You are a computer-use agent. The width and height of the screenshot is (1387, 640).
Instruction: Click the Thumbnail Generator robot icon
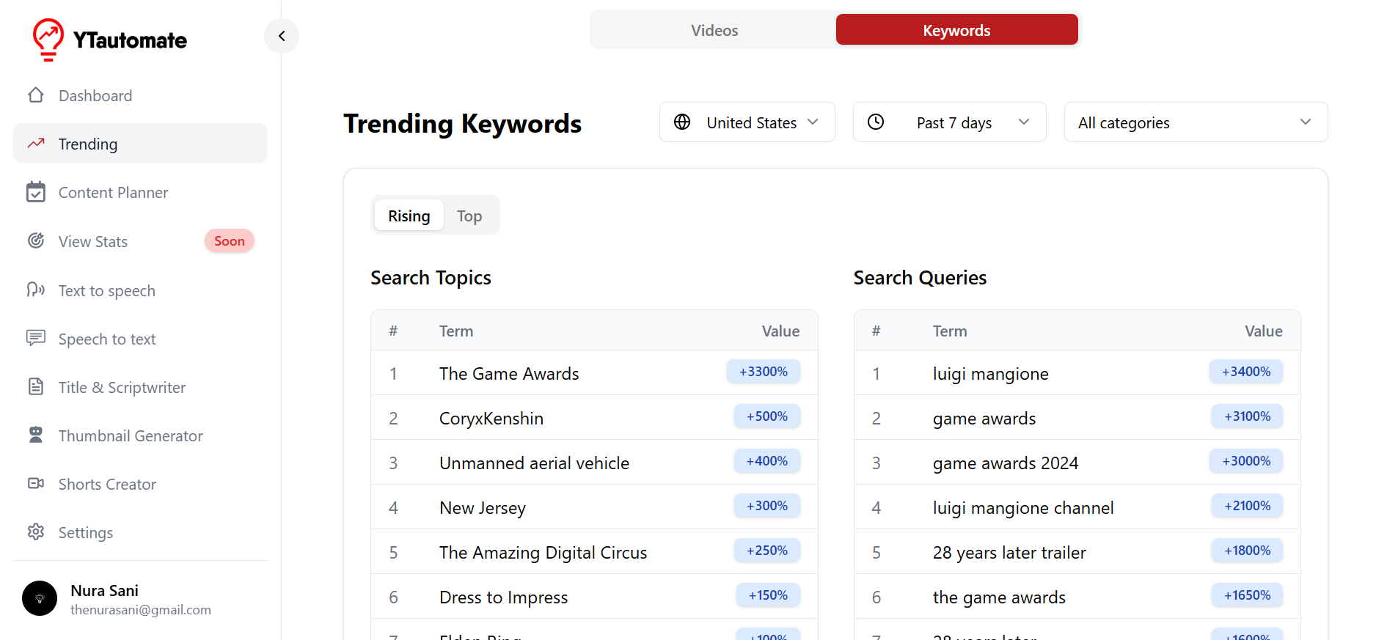(x=36, y=435)
